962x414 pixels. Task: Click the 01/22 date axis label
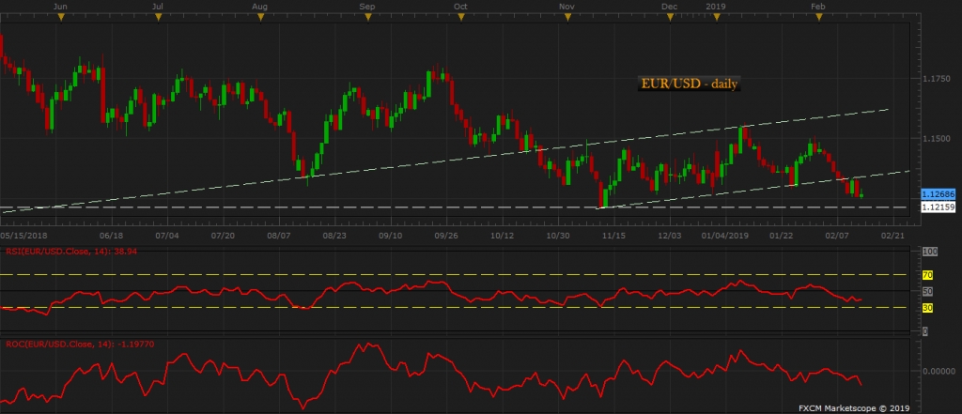(x=781, y=235)
